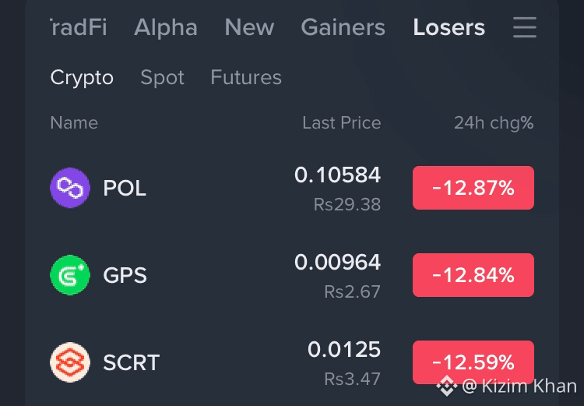584x406 pixels.
Task: Open the hamburger list menu icon
Action: (524, 27)
